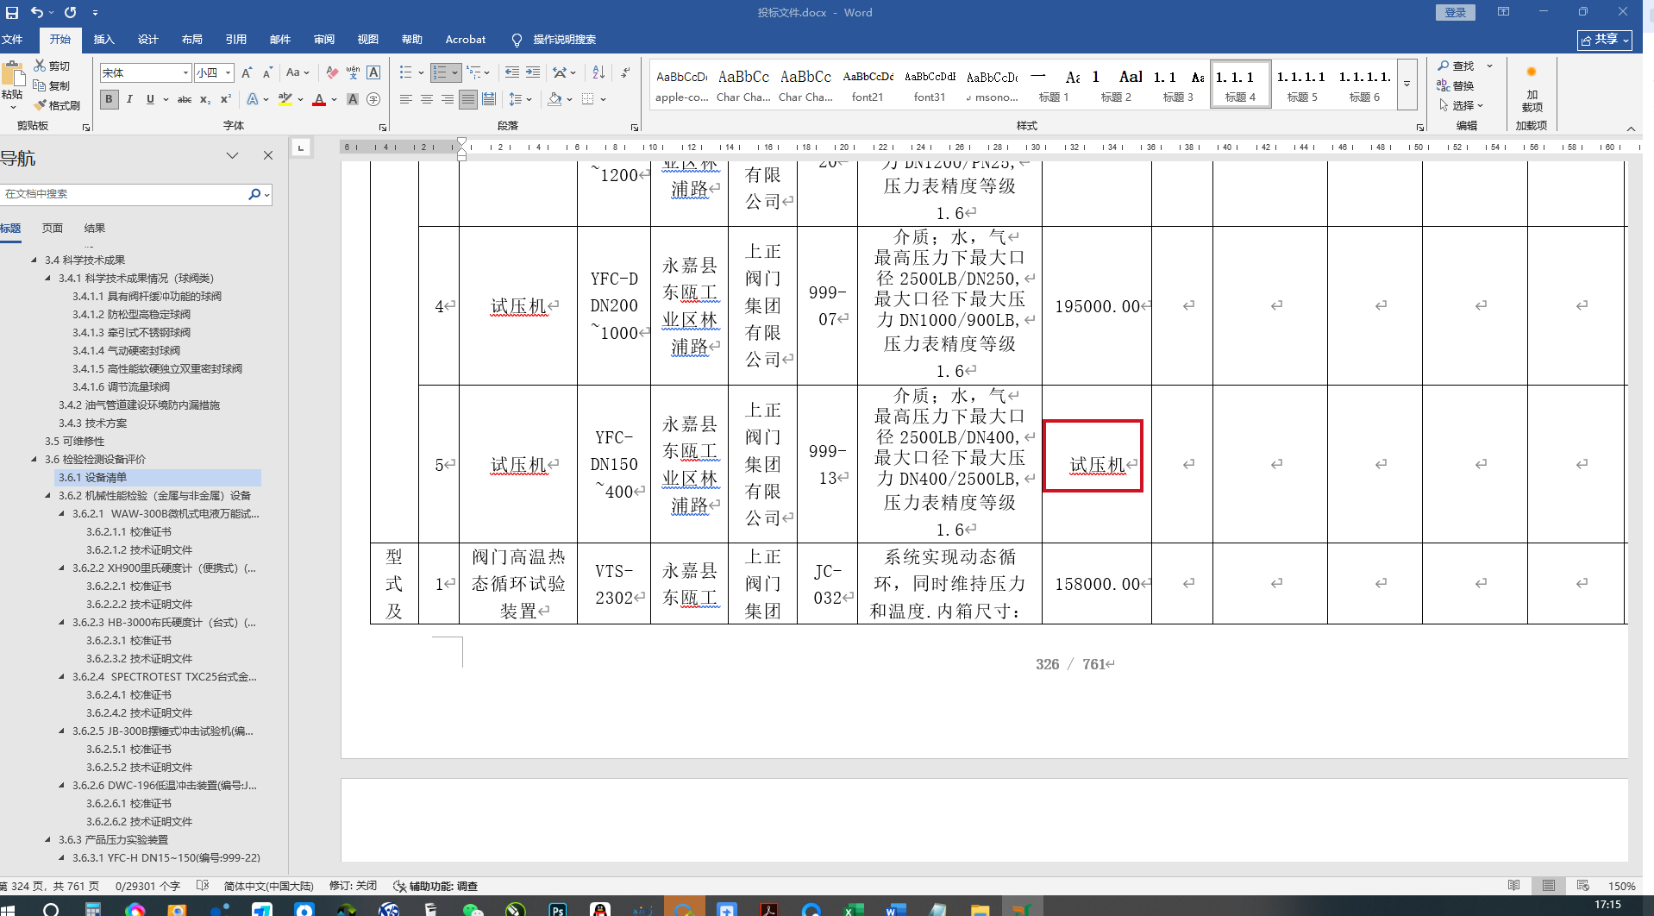This screenshot has width=1654, height=916.
Task: Increase paragraph indent
Action: [x=533, y=73]
